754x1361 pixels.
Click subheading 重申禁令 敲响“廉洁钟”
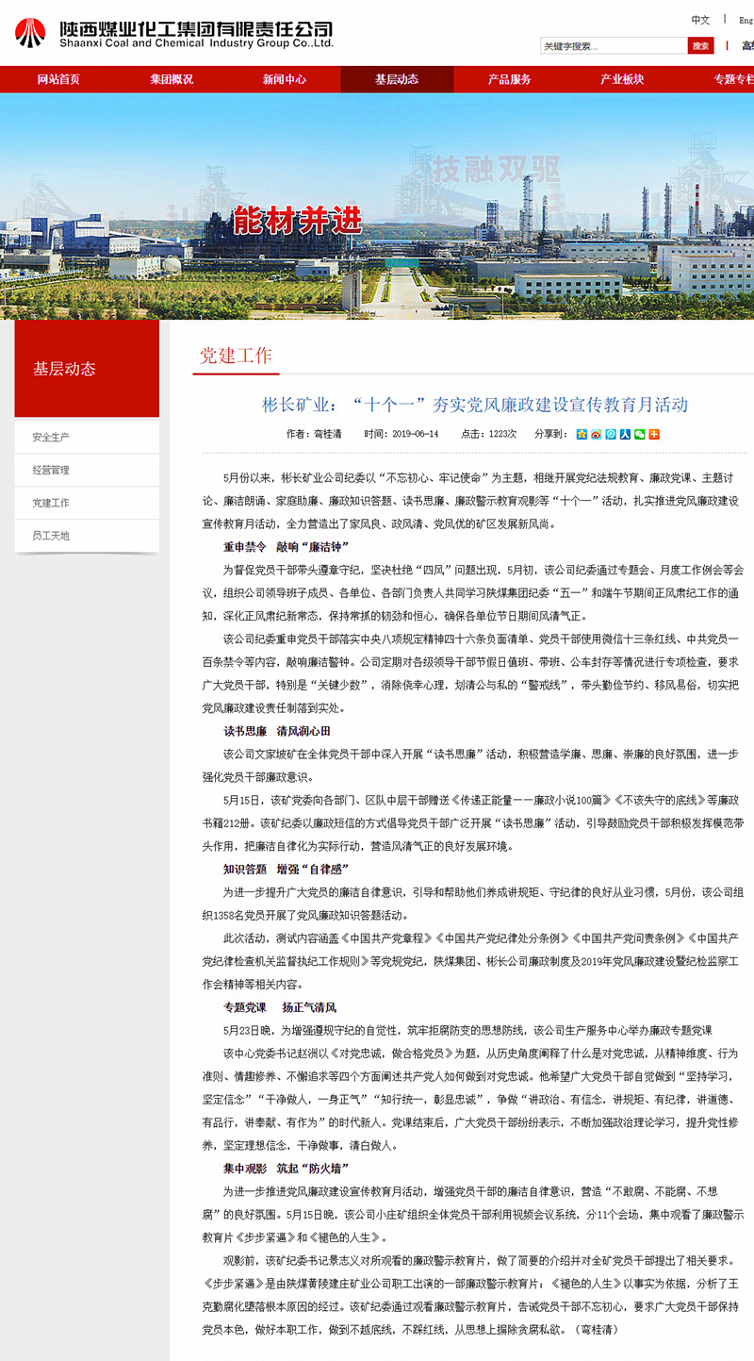pos(287,547)
